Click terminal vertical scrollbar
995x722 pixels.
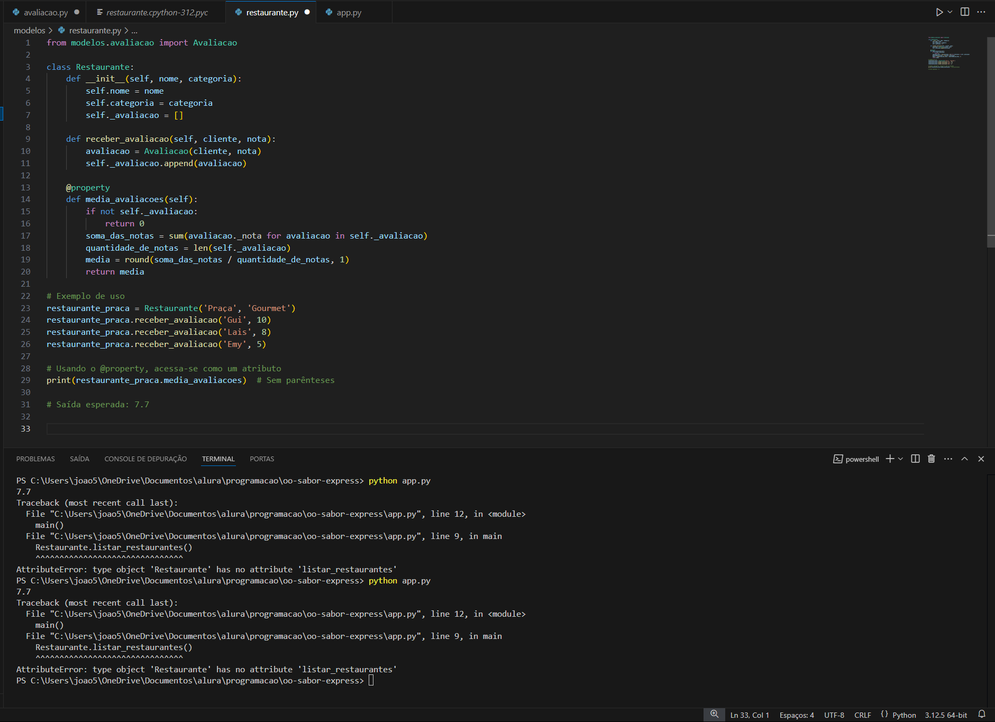(991, 590)
